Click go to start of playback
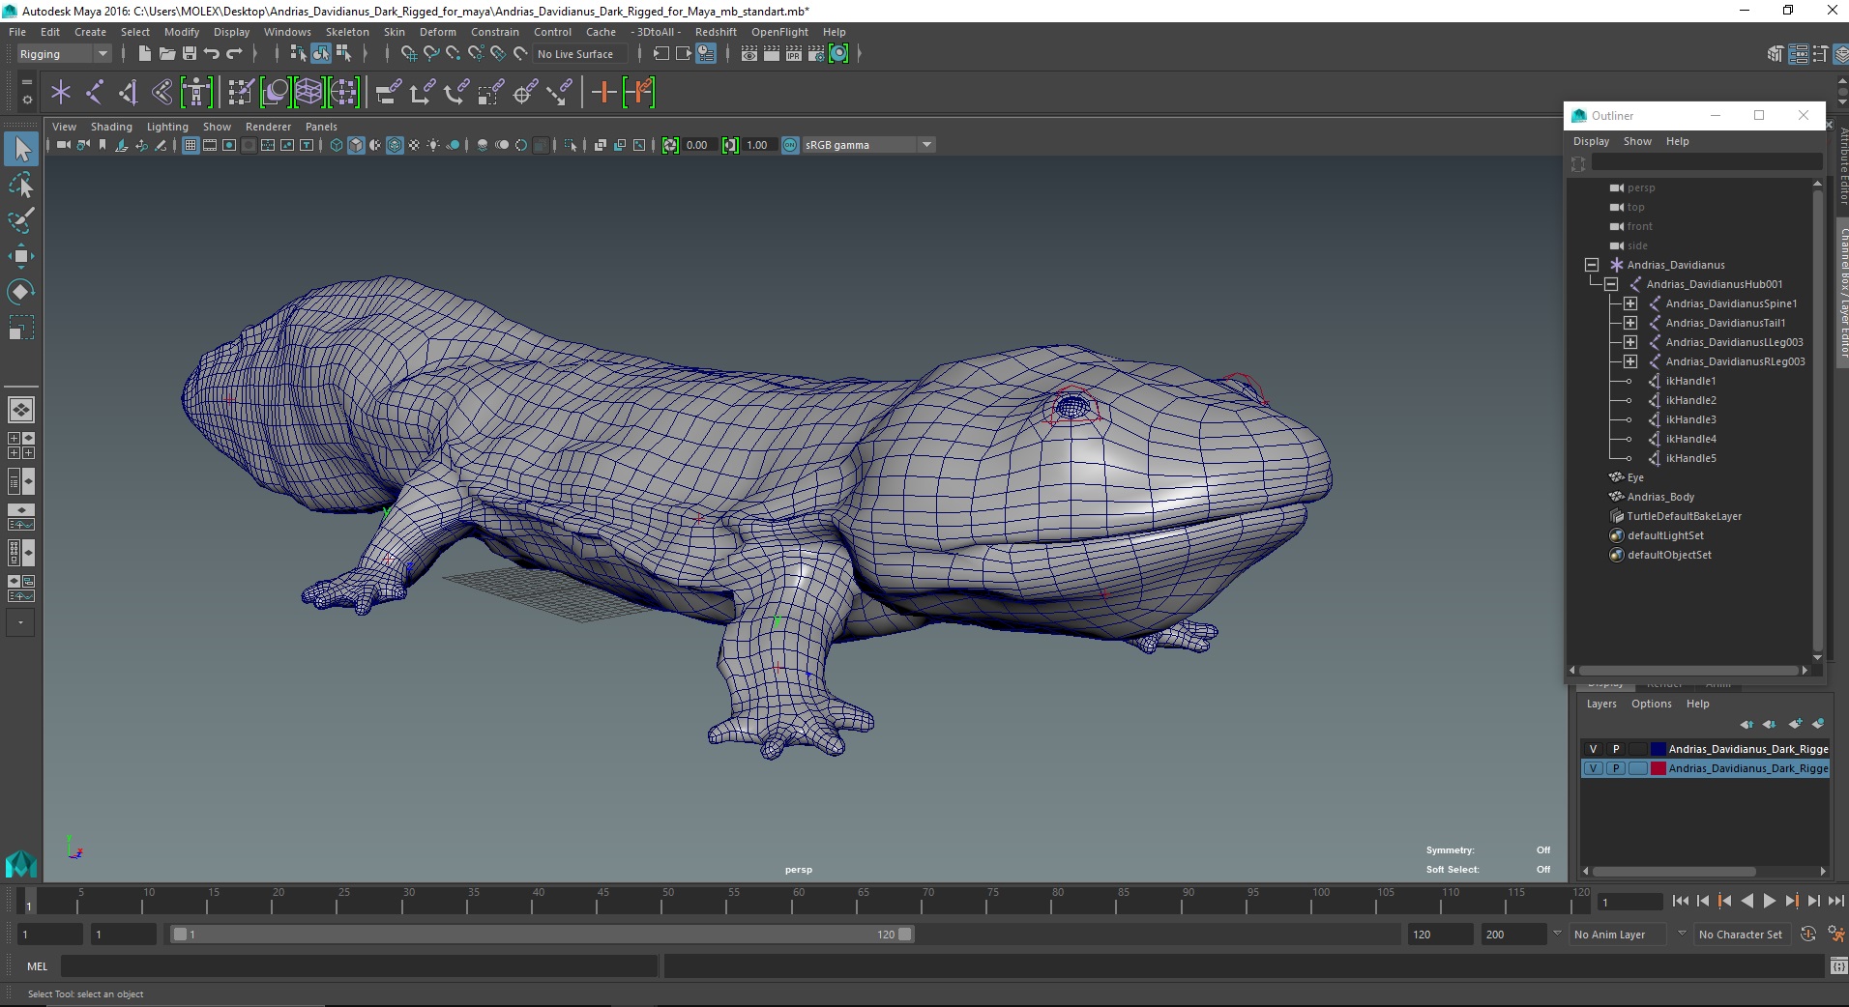 pyautogui.click(x=1681, y=901)
